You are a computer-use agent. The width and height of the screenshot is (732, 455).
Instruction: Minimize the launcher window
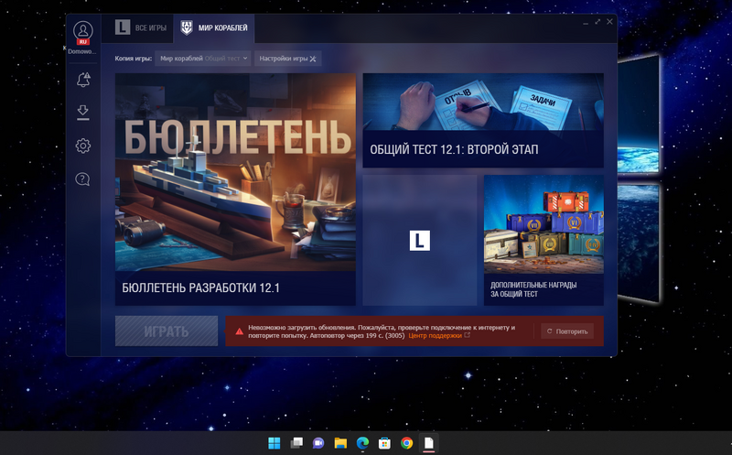(x=586, y=22)
